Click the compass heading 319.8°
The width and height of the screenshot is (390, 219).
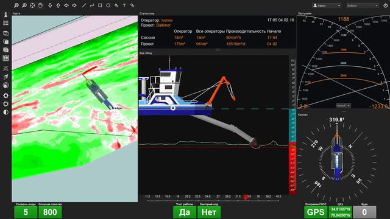coord(337,120)
